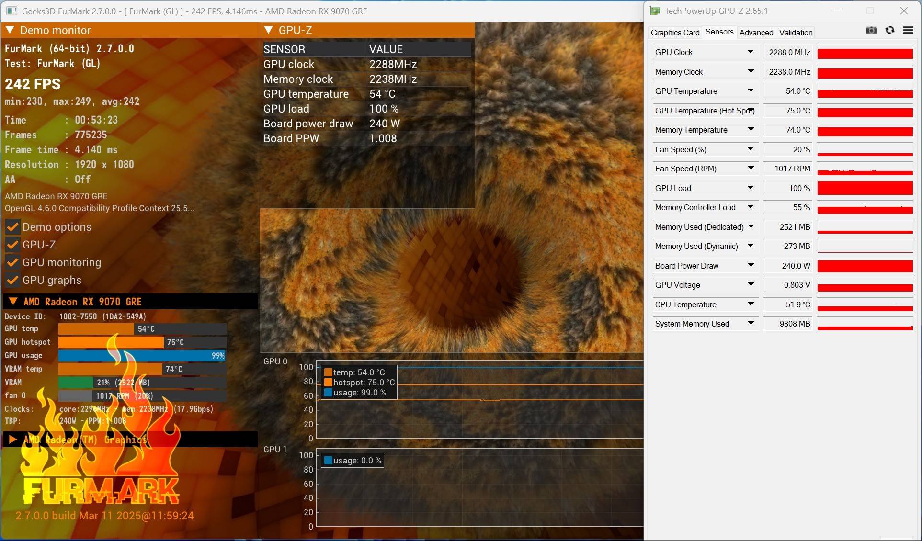Open the Memory Temperature sensor dropdown

(751, 130)
